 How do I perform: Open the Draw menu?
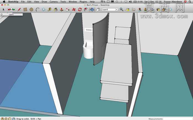[x=44, y=2]
